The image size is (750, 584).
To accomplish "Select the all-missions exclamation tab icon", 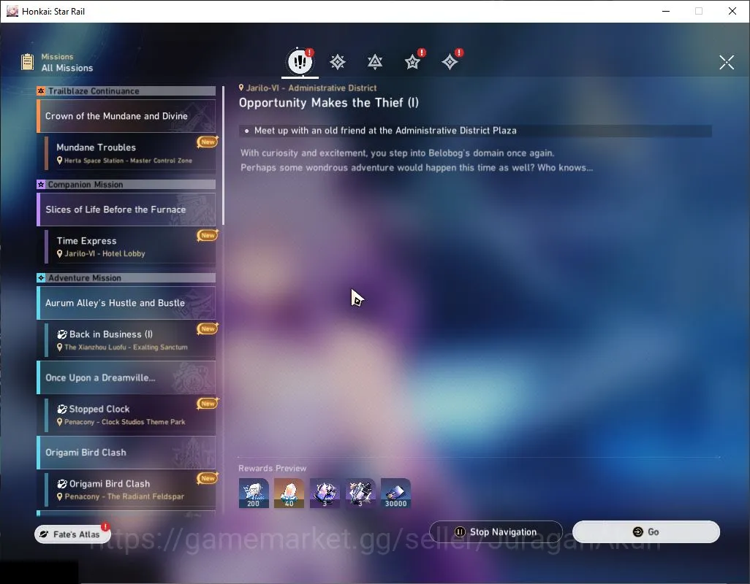I will [x=300, y=61].
